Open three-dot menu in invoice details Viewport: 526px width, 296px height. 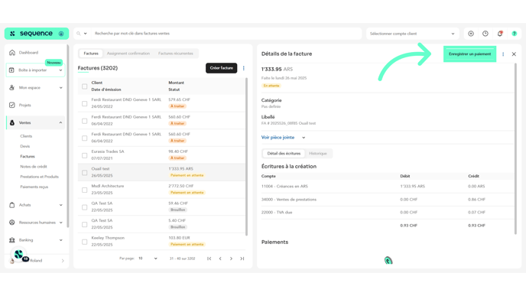[x=503, y=54]
